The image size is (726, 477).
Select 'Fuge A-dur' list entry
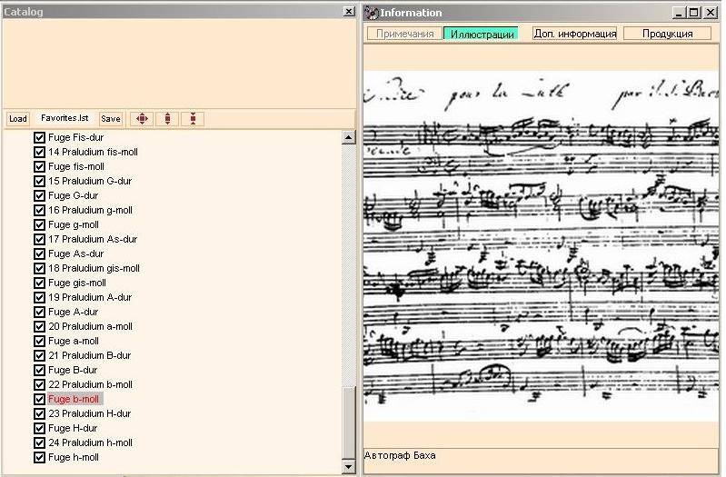[x=74, y=313]
